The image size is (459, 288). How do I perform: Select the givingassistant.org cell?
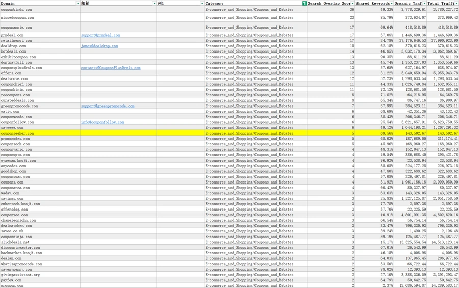[x=40, y=275]
